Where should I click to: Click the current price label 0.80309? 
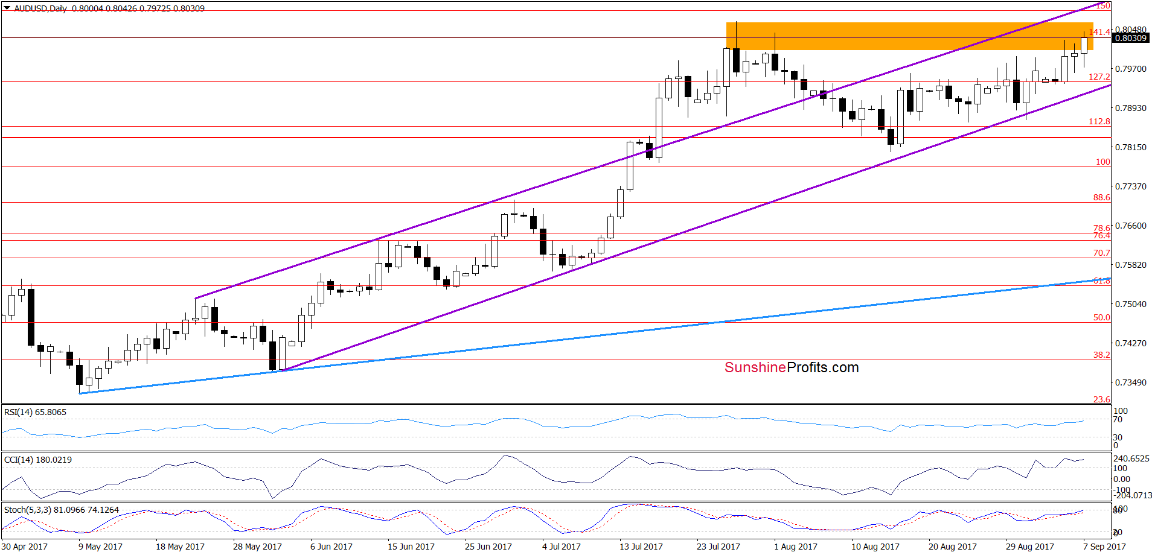point(1130,38)
